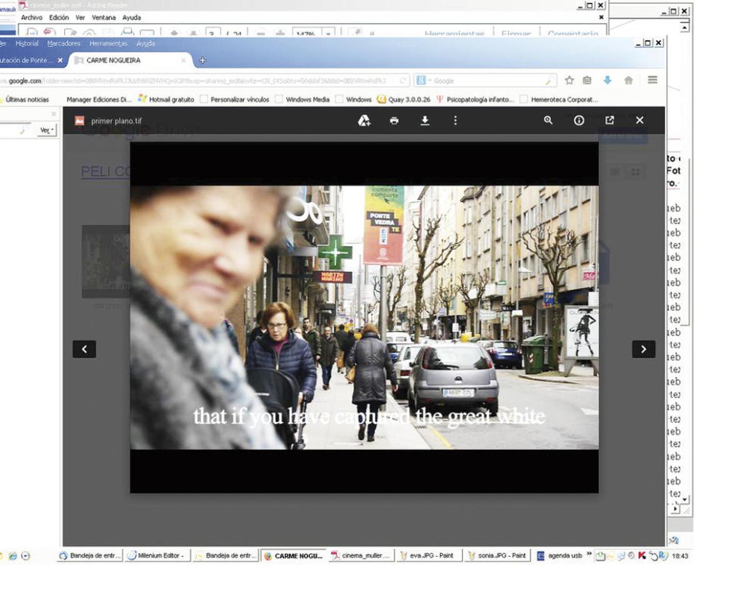Switch to eva.JPG - Paint taskbar item
750x600 pixels.
(x=429, y=556)
